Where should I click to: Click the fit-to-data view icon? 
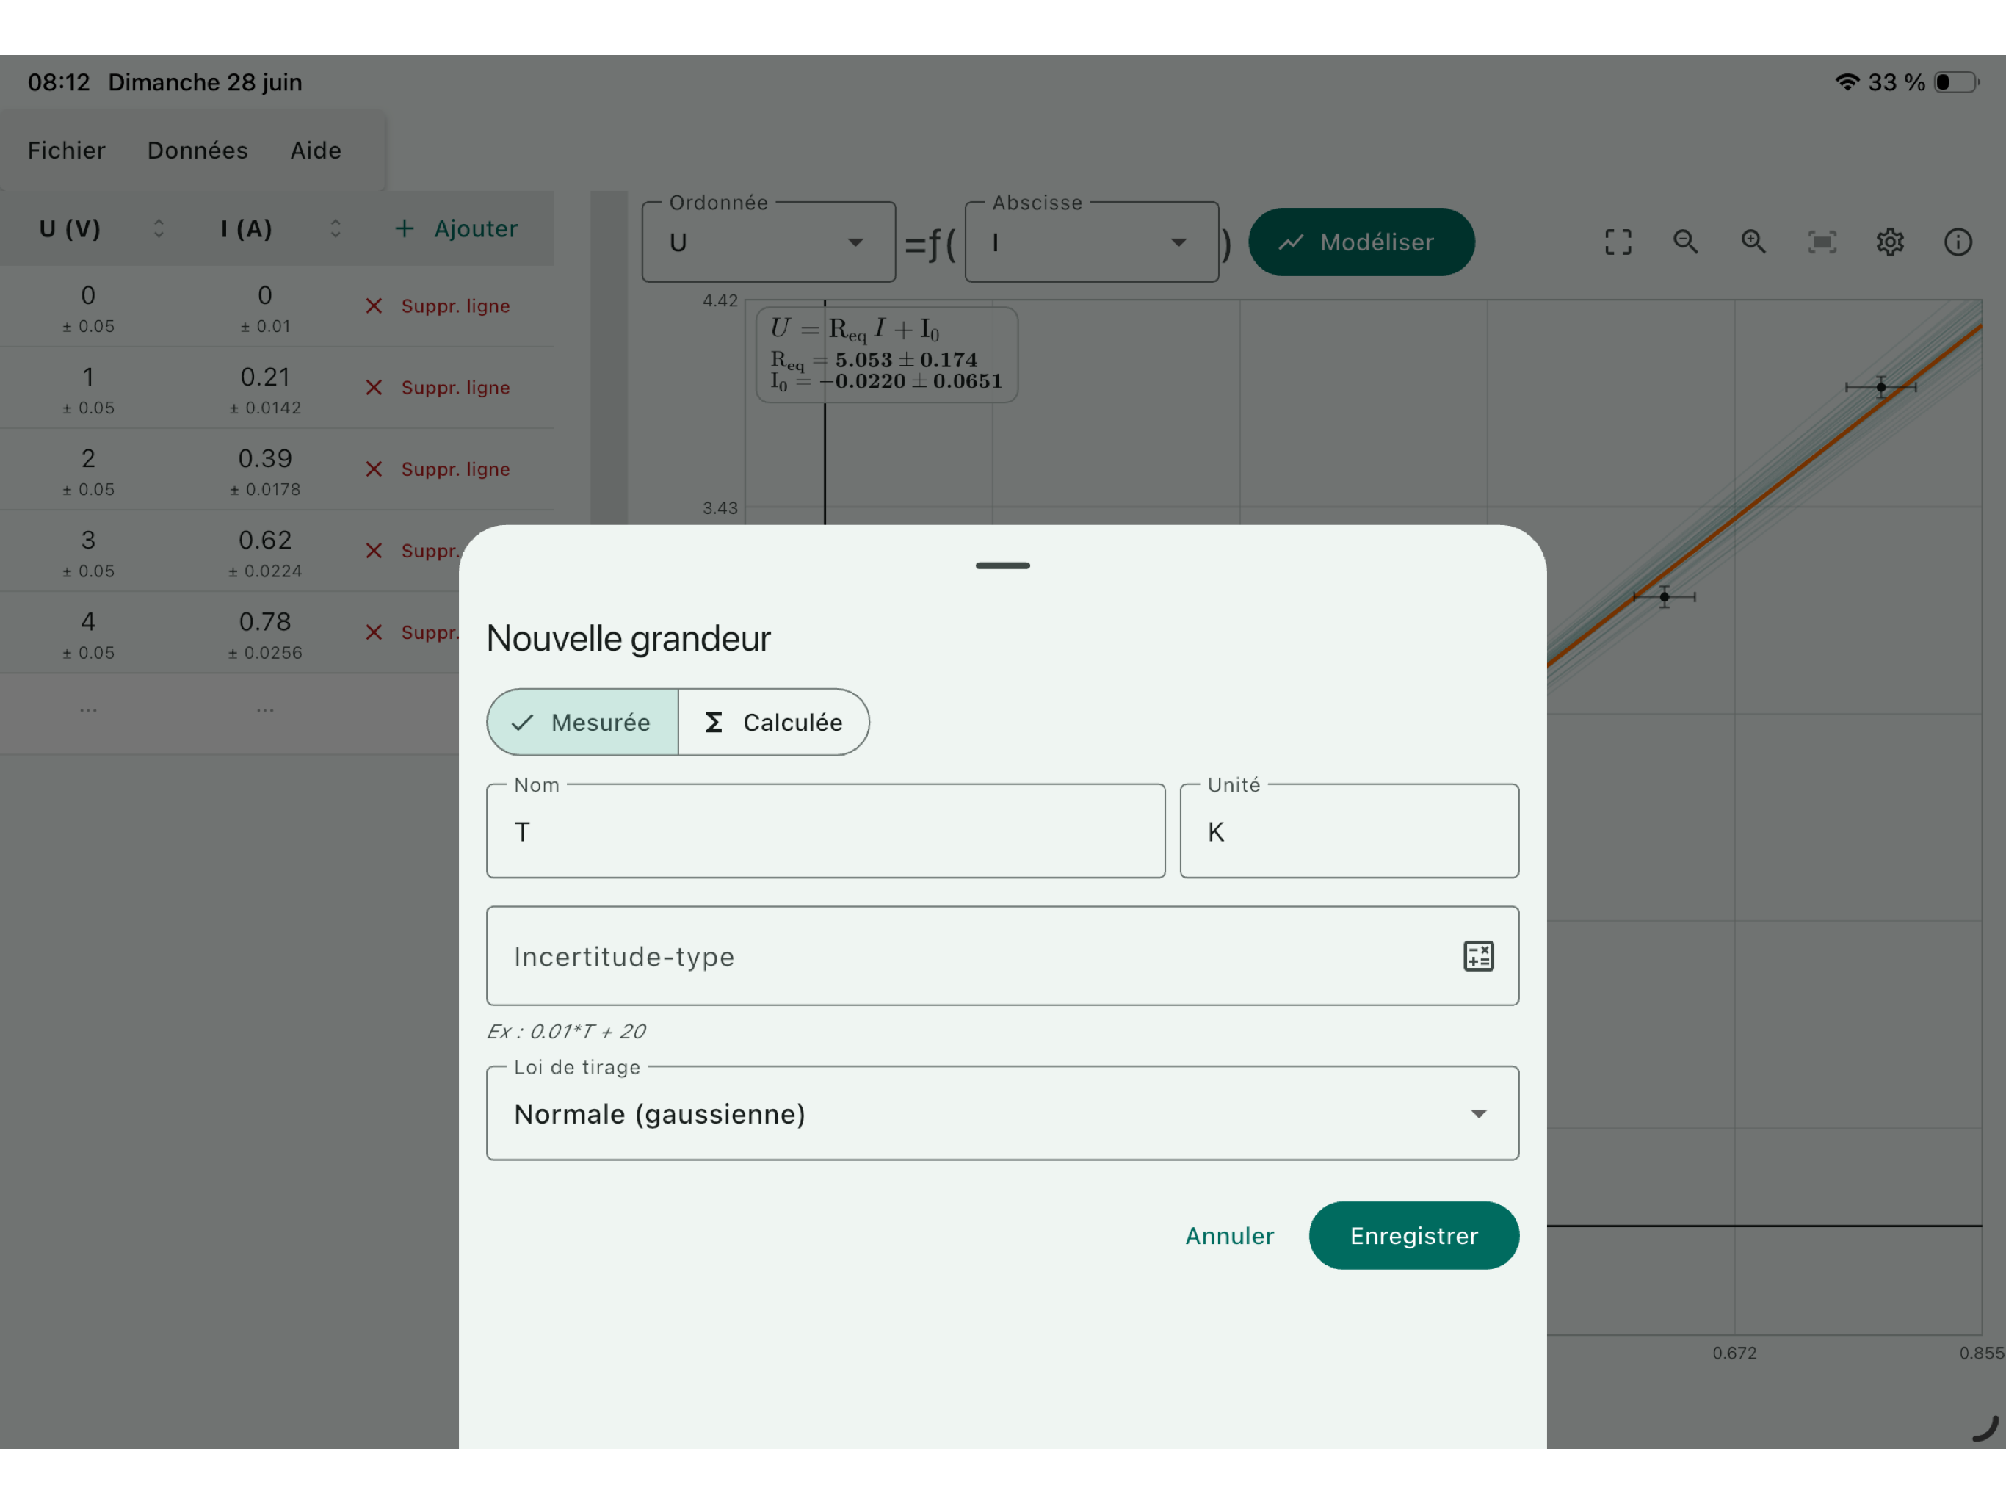[x=1822, y=242]
